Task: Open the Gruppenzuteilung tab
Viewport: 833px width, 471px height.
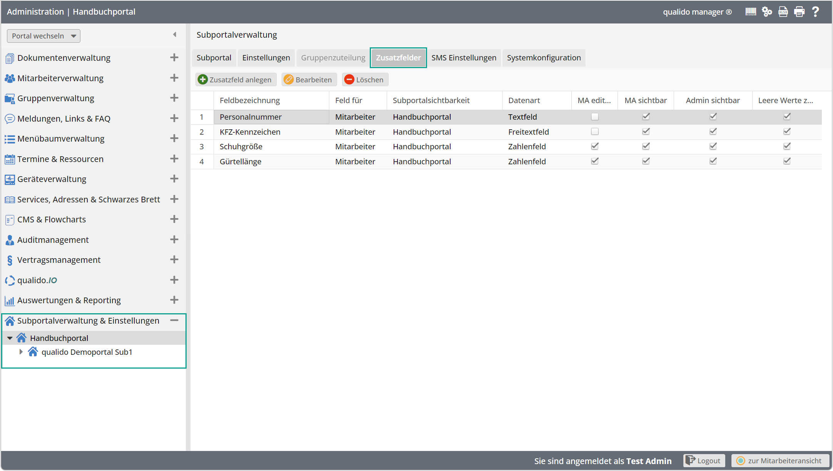Action: click(333, 58)
